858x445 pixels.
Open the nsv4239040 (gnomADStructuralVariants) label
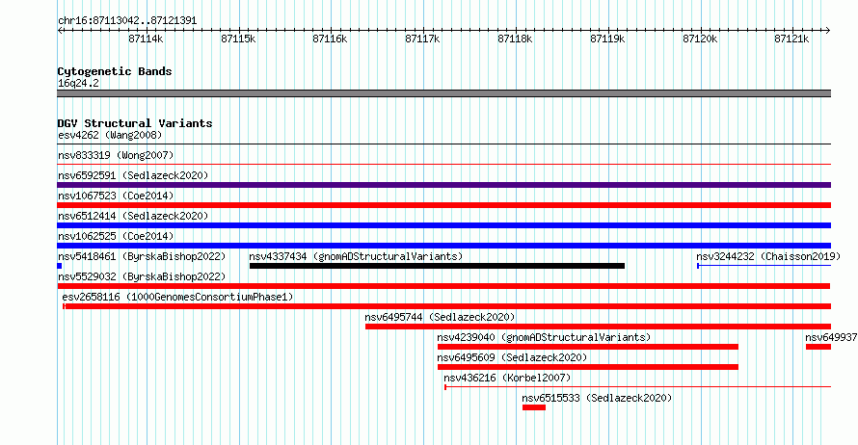(x=544, y=337)
